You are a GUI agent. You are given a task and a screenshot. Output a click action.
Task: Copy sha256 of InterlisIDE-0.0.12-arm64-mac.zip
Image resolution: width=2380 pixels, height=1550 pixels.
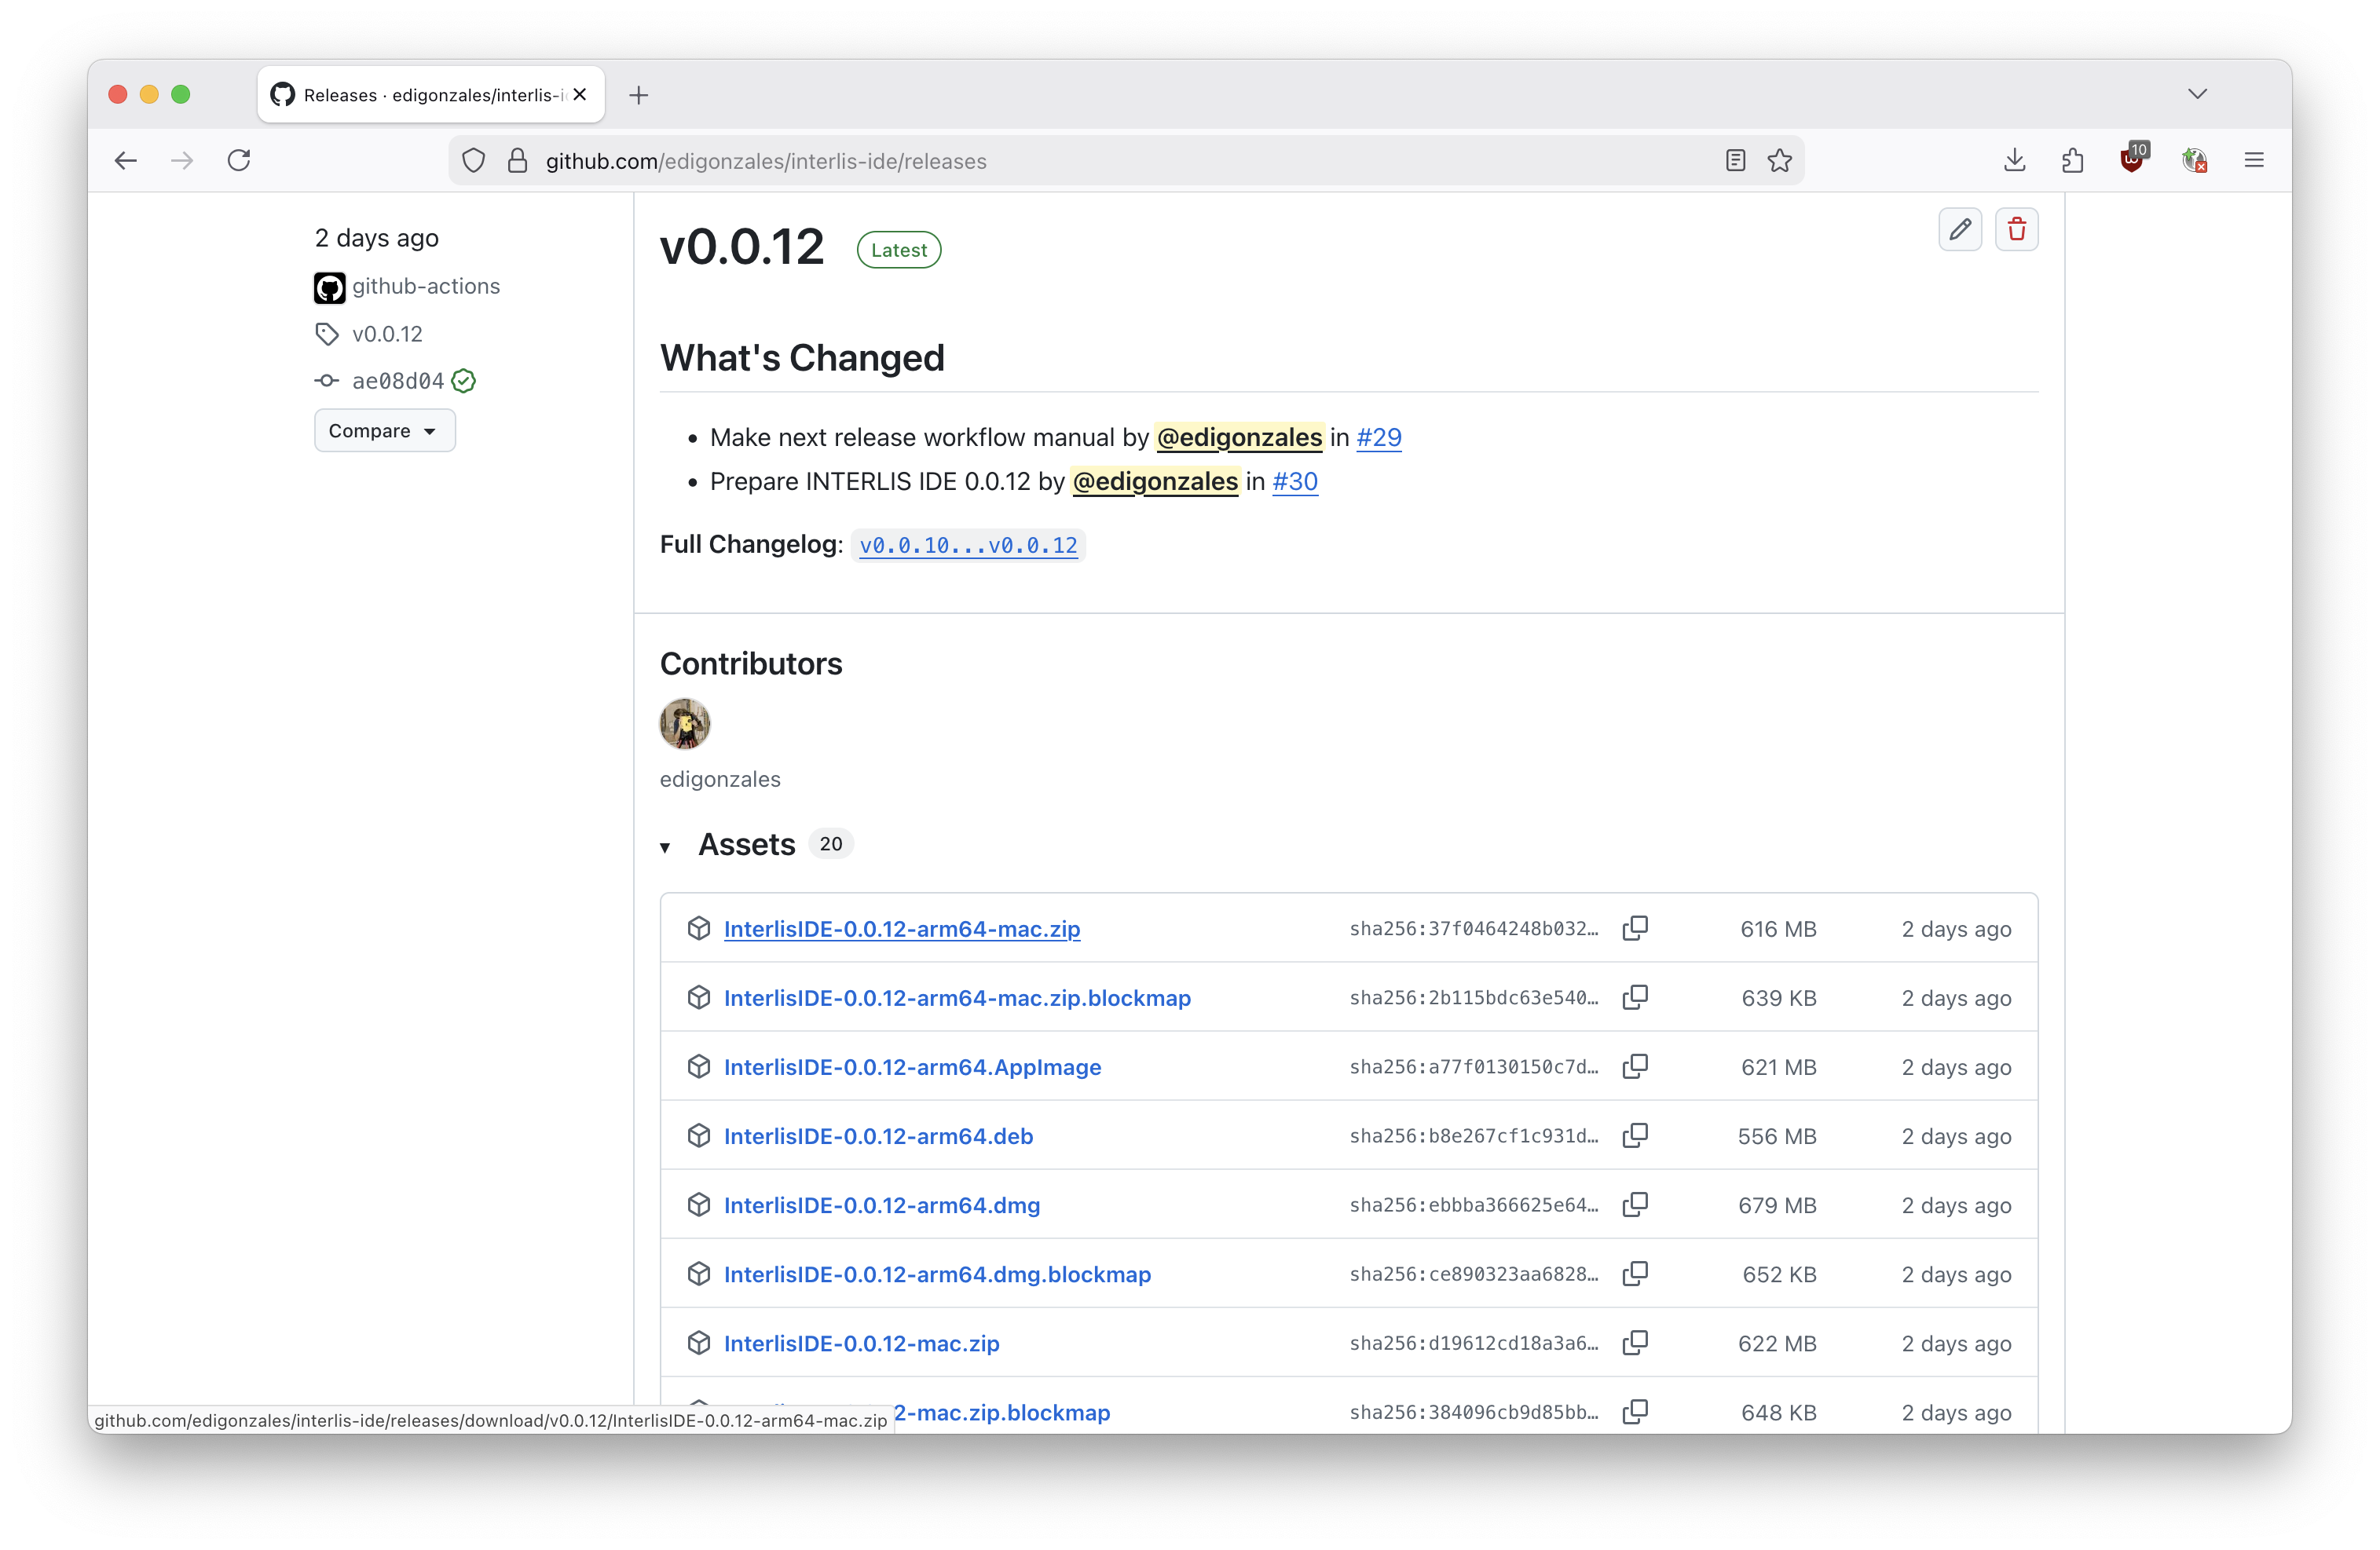1635,928
